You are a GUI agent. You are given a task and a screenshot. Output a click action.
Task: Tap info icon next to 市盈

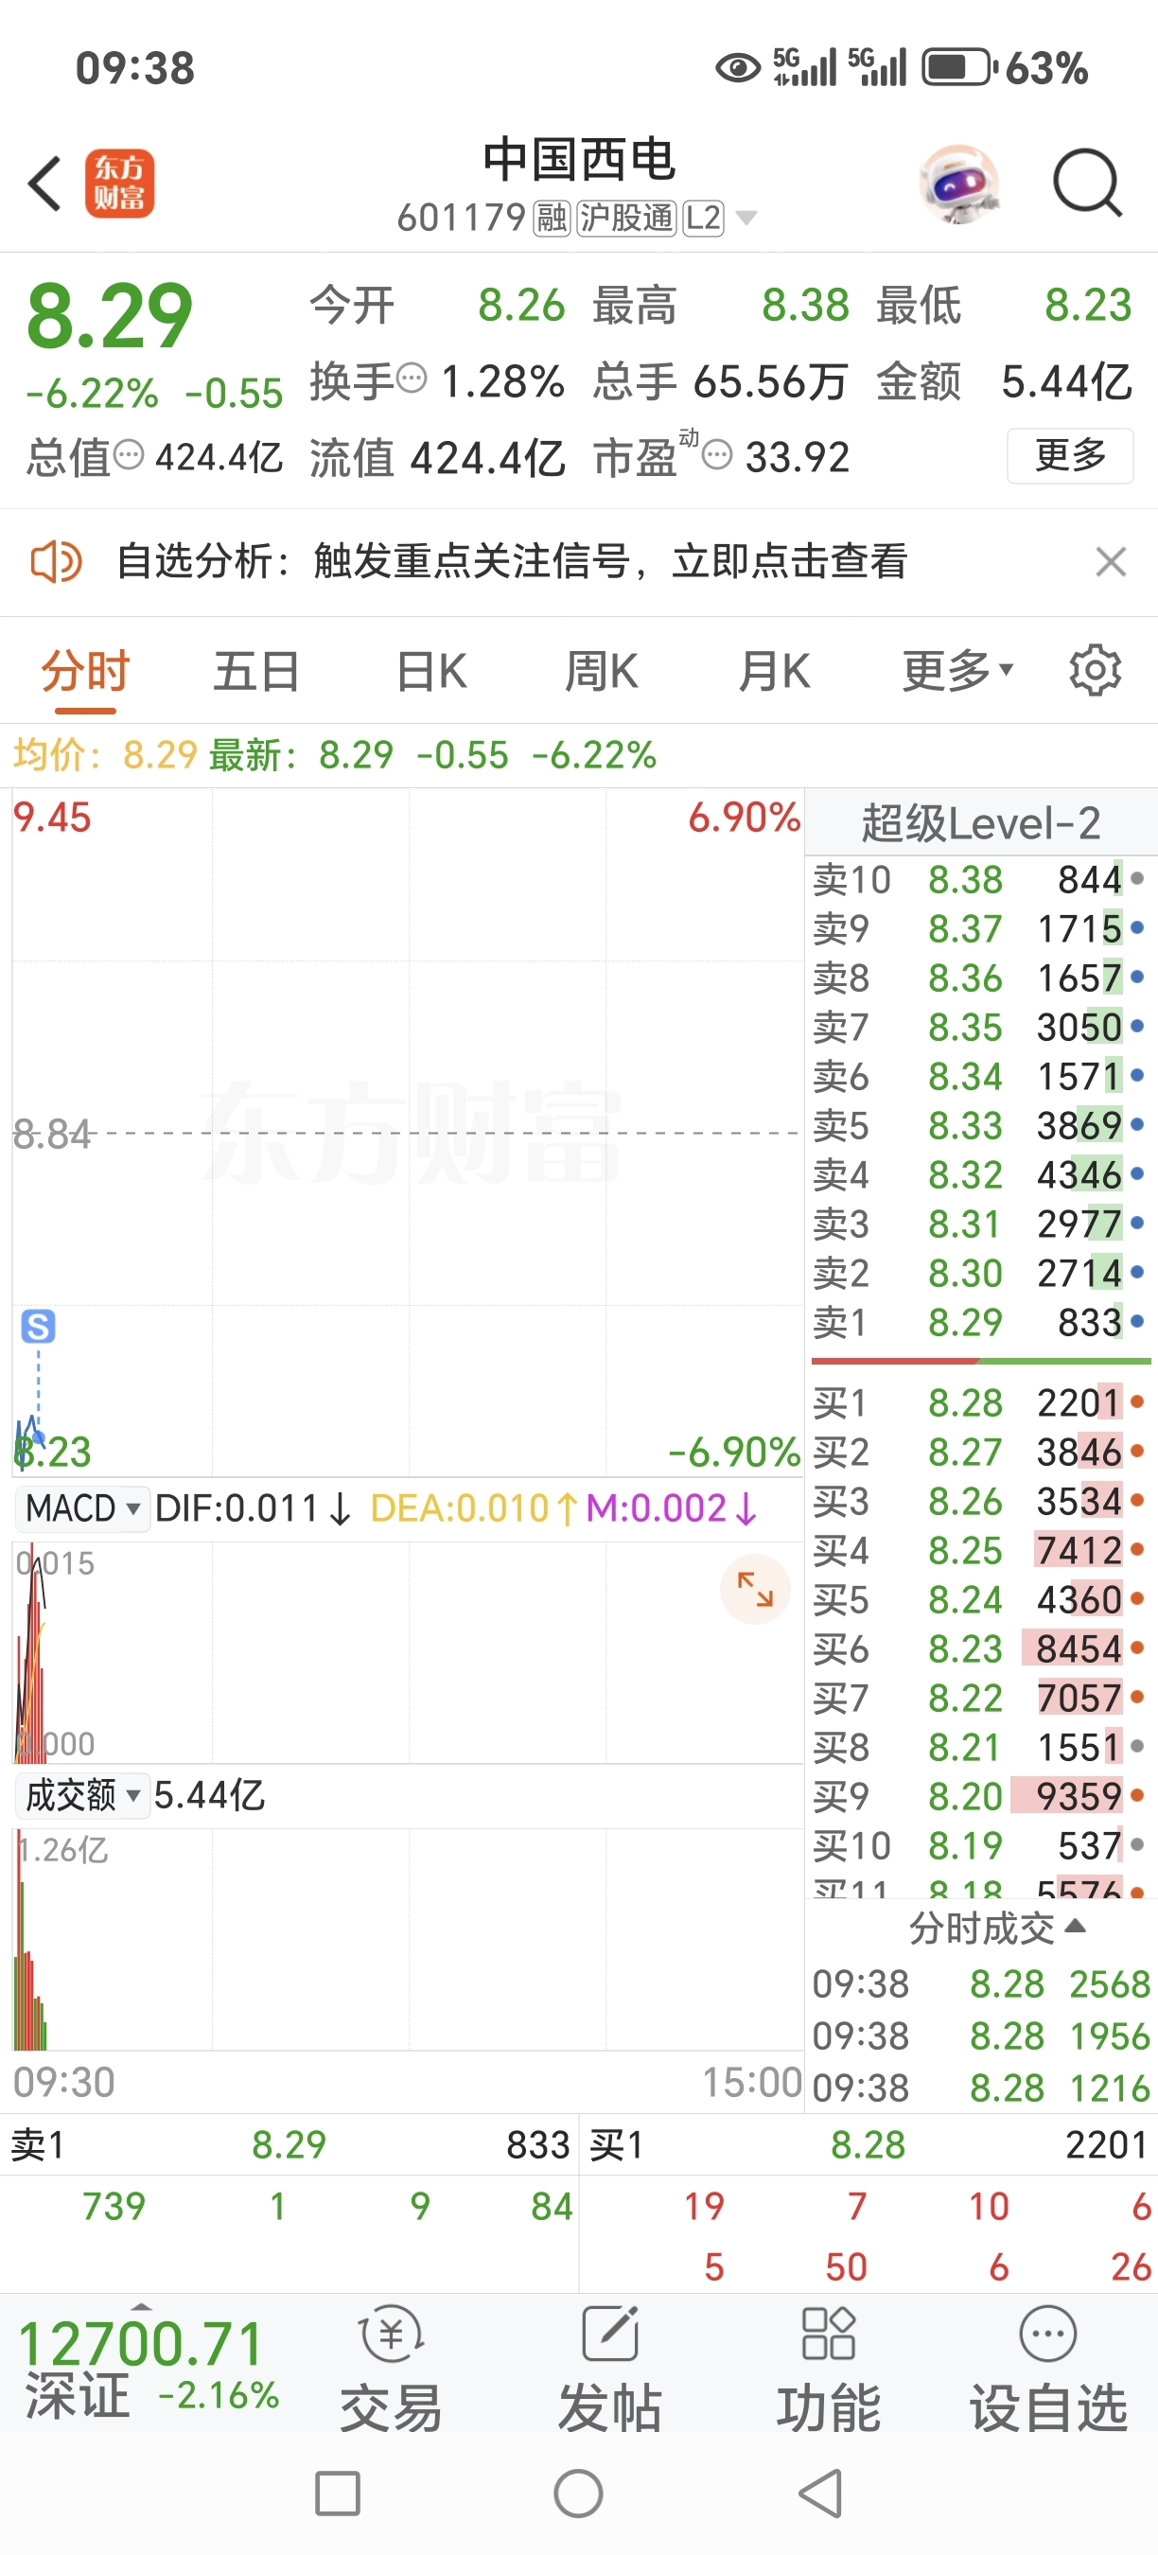point(717,455)
